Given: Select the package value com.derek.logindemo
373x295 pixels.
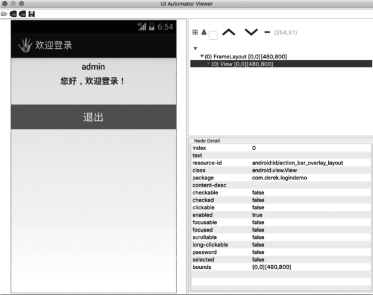Looking at the screenshot, I should pyautogui.click(x=279, y=178).
